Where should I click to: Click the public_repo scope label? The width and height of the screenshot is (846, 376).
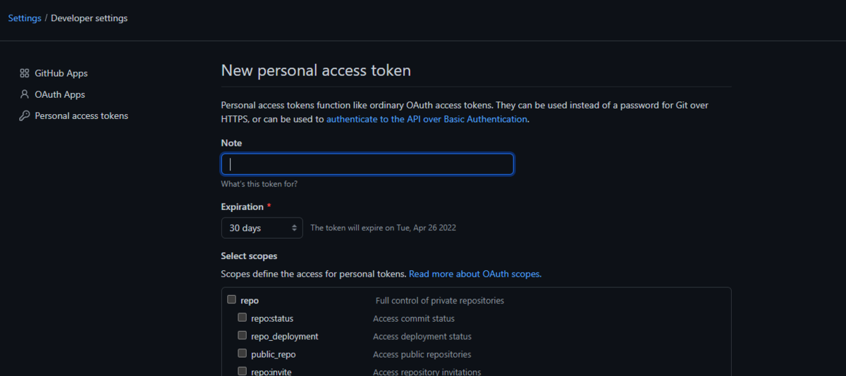273,354
